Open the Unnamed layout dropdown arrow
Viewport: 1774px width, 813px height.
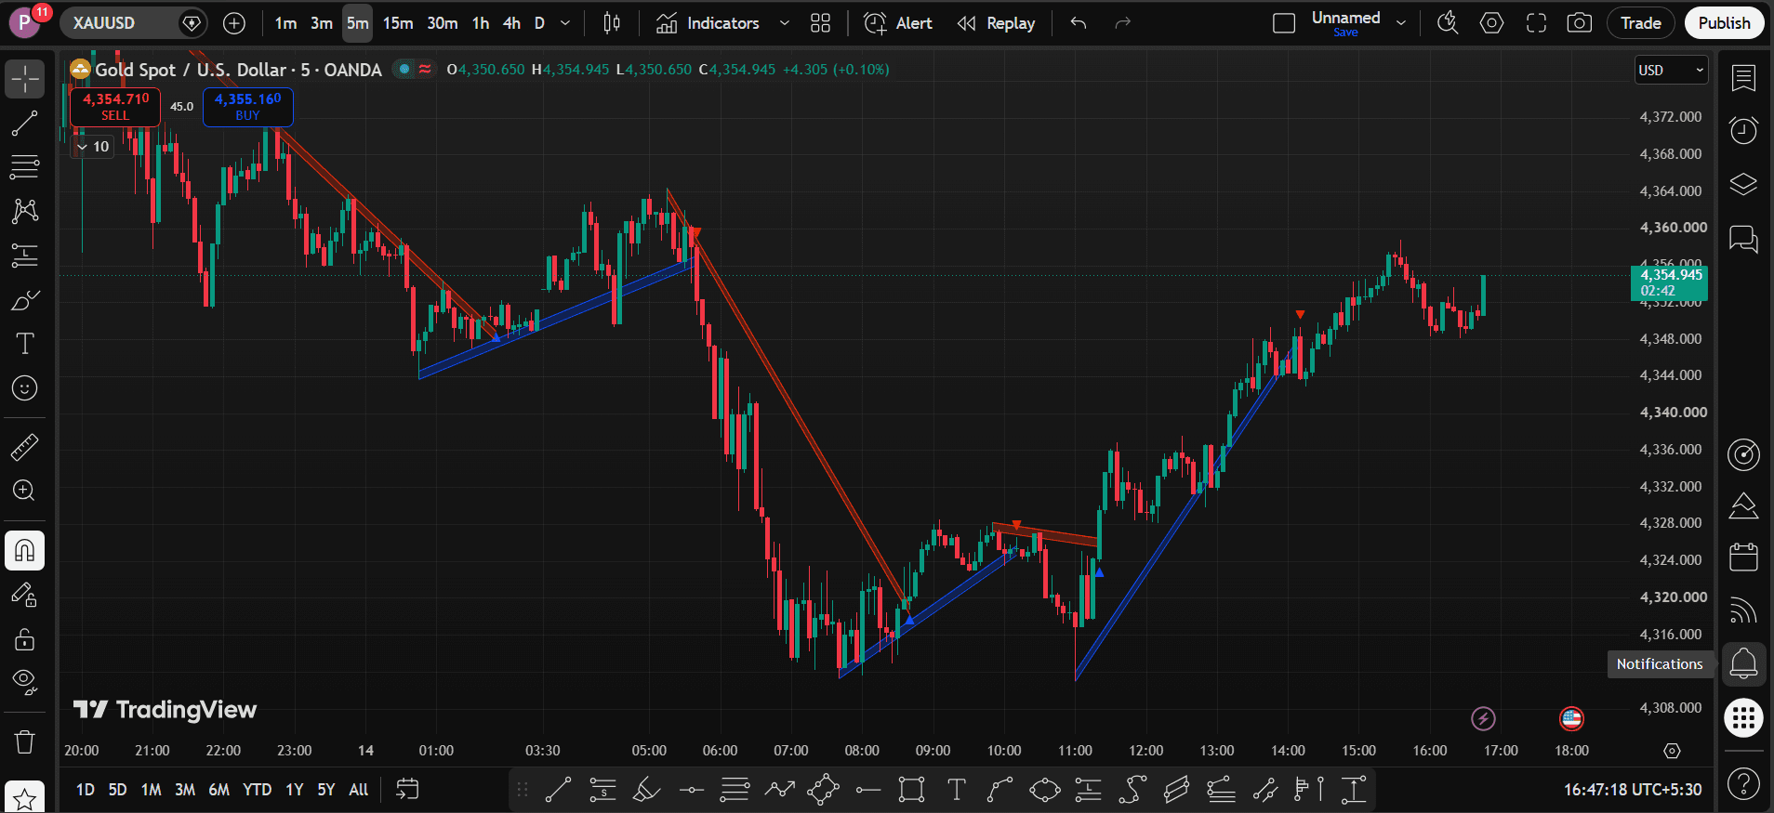tap(1401, 23)
